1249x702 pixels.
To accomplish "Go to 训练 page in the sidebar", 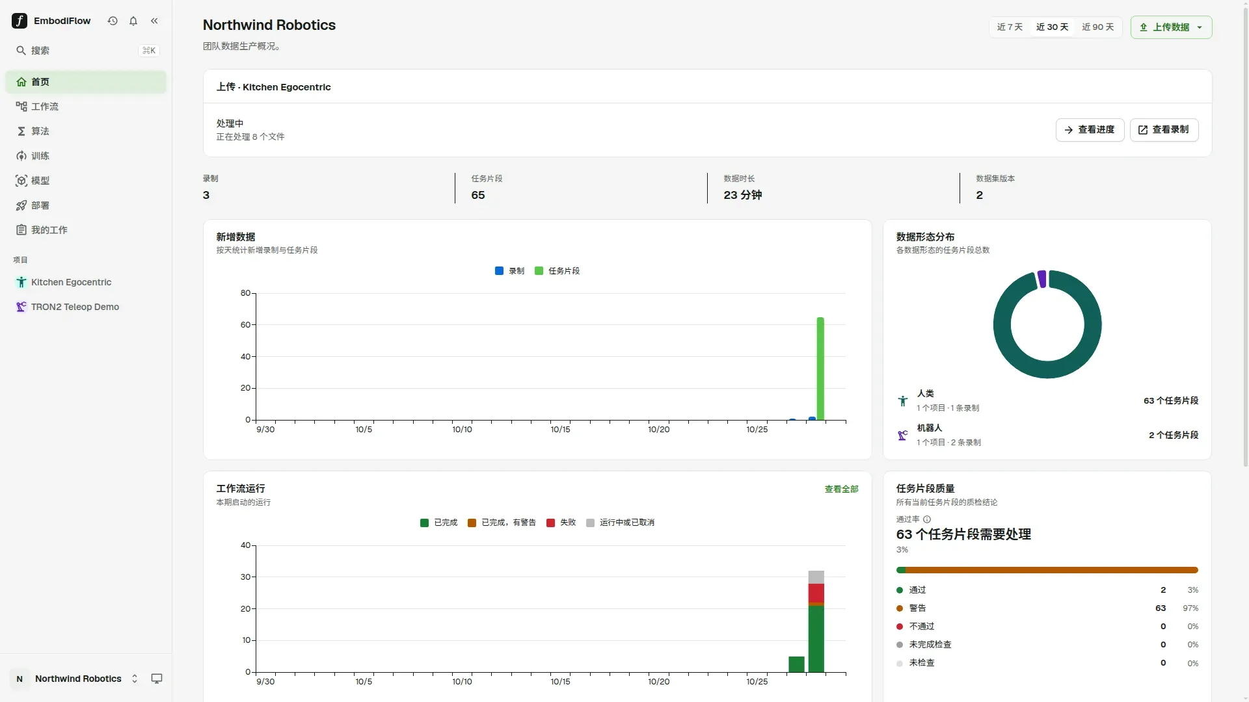I will coord(86,156).
